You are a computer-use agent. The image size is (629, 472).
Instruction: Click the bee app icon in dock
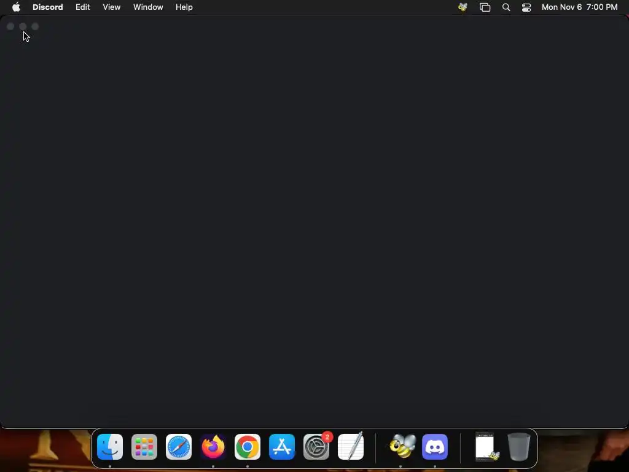tap(401, 447)
